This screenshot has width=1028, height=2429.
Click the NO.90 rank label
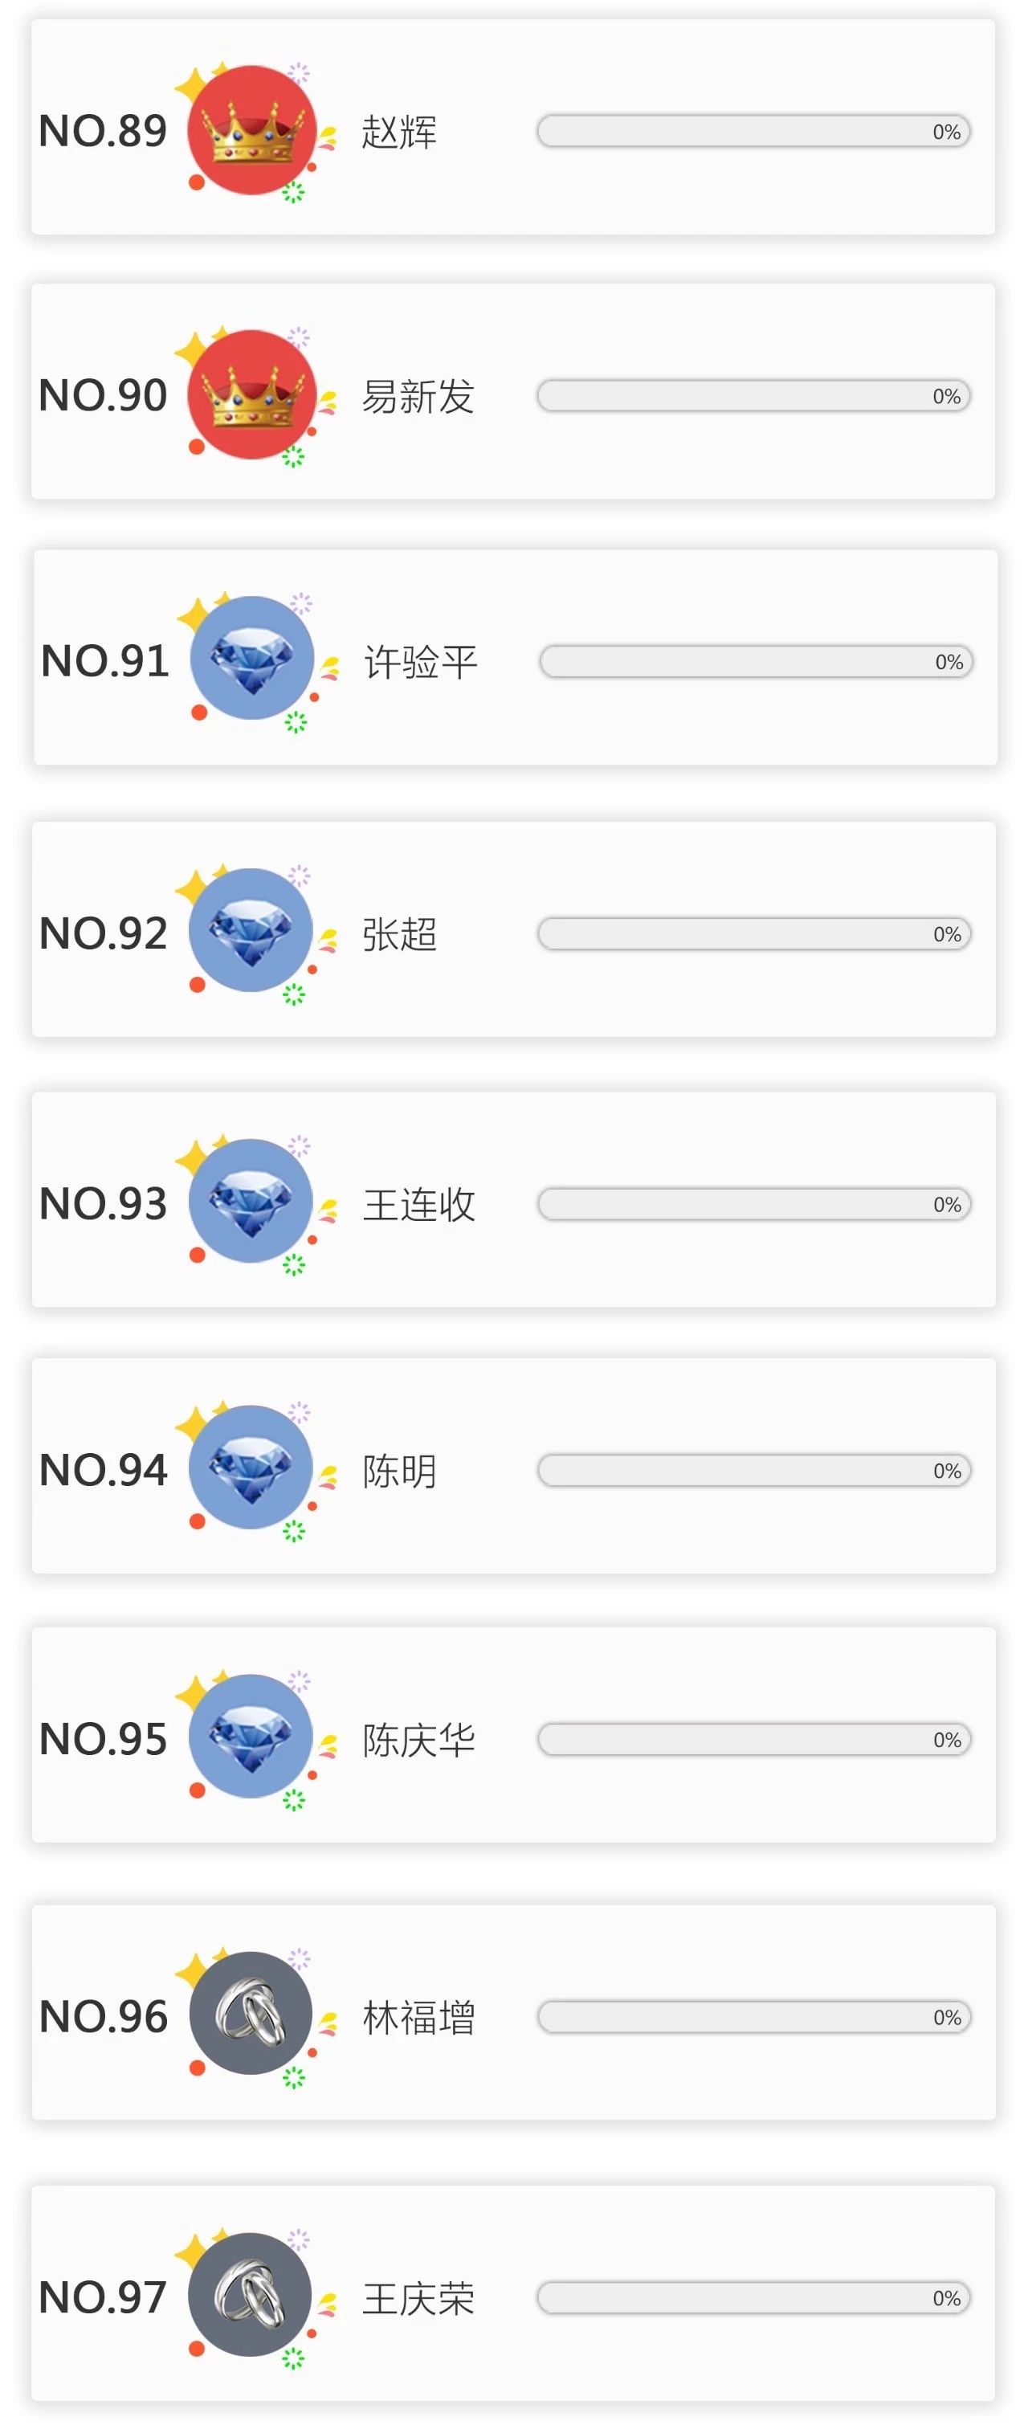[103, 396]
